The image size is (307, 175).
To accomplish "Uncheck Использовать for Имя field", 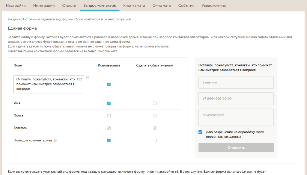I will click(x=109, y=103).
